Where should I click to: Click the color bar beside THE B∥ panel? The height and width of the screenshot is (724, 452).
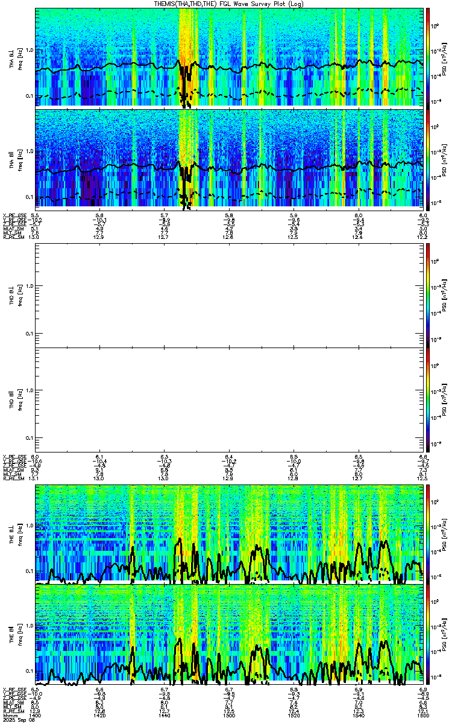pos(428,634)
